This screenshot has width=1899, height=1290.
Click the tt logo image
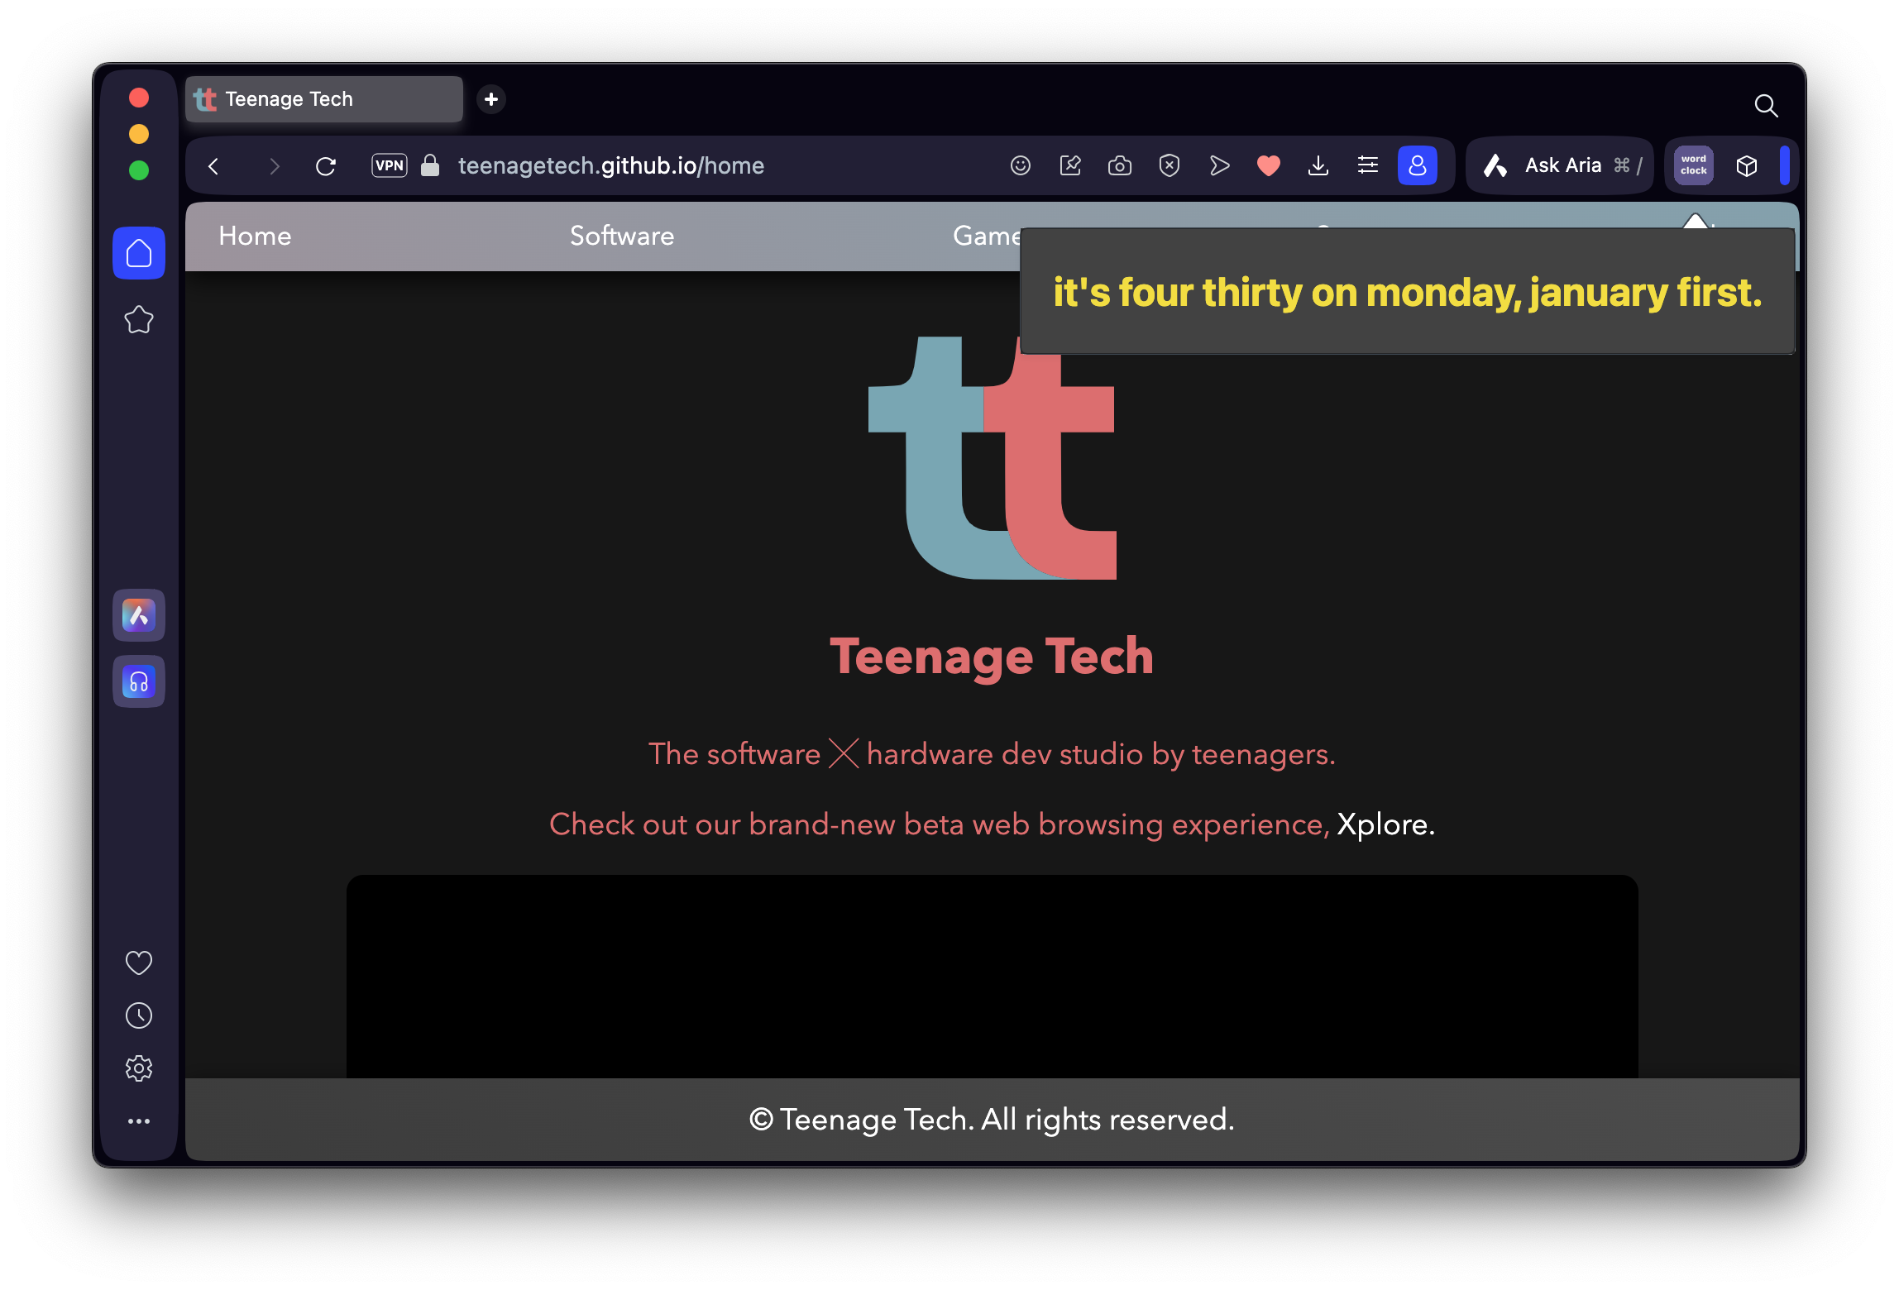(993, 457)
